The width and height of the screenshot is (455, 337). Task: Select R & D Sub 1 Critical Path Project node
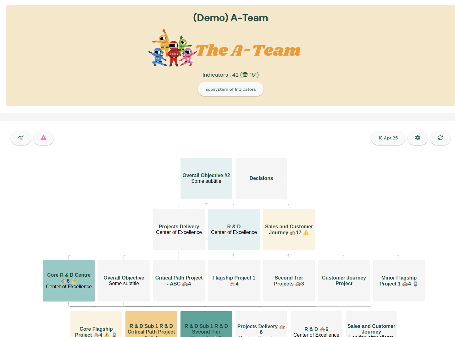click(x=151, y=324)
